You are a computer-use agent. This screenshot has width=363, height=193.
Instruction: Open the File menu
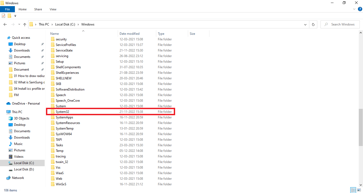pos(7,9)
